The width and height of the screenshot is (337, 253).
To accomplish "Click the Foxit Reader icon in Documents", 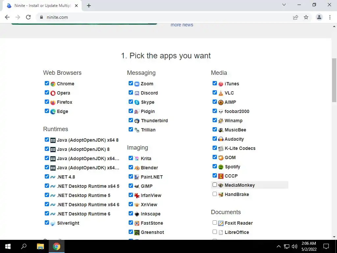I will tap(221, 223).
